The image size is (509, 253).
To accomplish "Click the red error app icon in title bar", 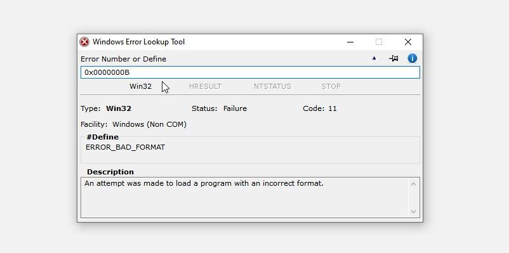I will [84, 42].
